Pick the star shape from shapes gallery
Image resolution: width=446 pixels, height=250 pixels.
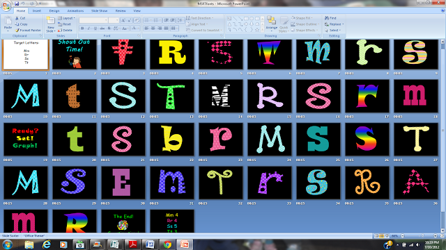[257, 29]
